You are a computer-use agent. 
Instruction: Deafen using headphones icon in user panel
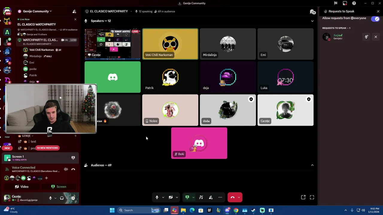coord(62,198)
